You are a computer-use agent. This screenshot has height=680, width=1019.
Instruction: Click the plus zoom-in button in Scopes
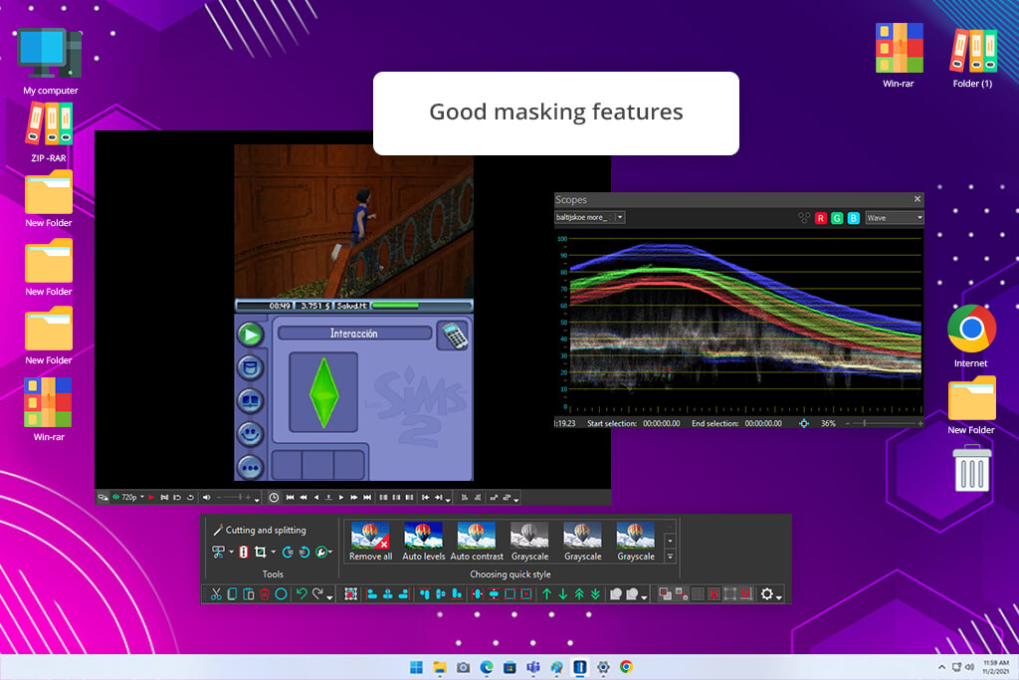pos(920,423)
